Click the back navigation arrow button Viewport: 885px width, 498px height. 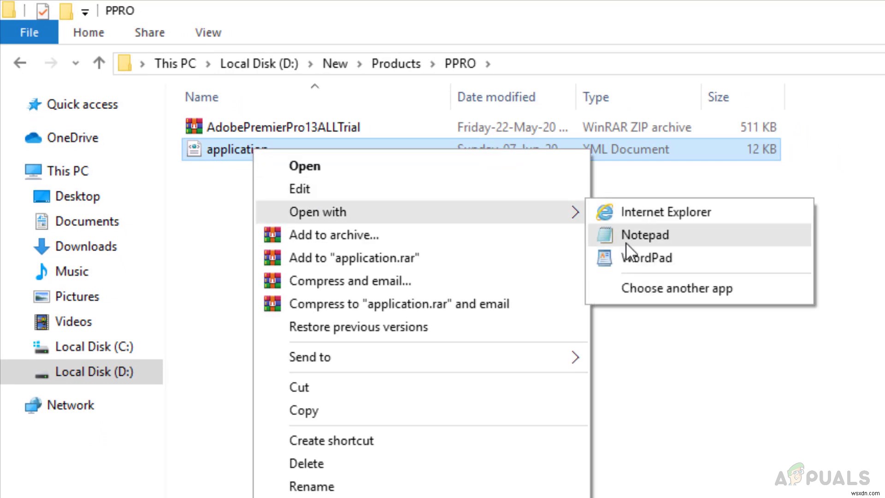point(19,63)
